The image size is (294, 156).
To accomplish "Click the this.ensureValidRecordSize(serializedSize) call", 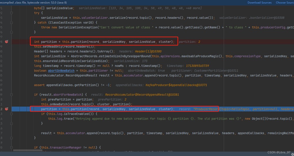I will click(72, 61).
